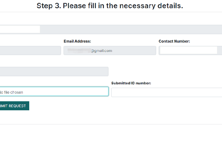Click the Submitted ID number text box

coord(166,92)
